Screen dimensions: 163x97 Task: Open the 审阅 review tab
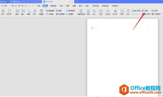(x=67, y=6)
